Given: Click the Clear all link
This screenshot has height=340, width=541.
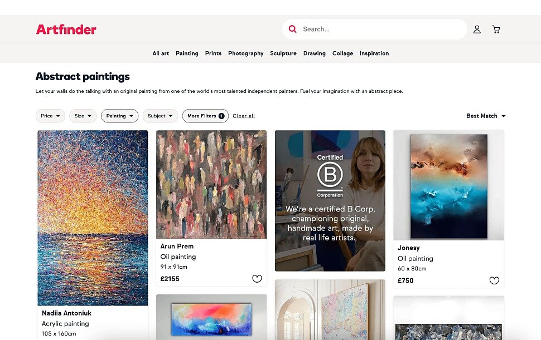Looking at the screenshot, I should click(244, 116).
